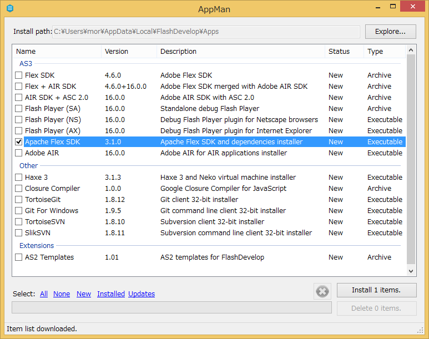
Task: Click the window resize grip corner
Action: click(x=420, y=331)
